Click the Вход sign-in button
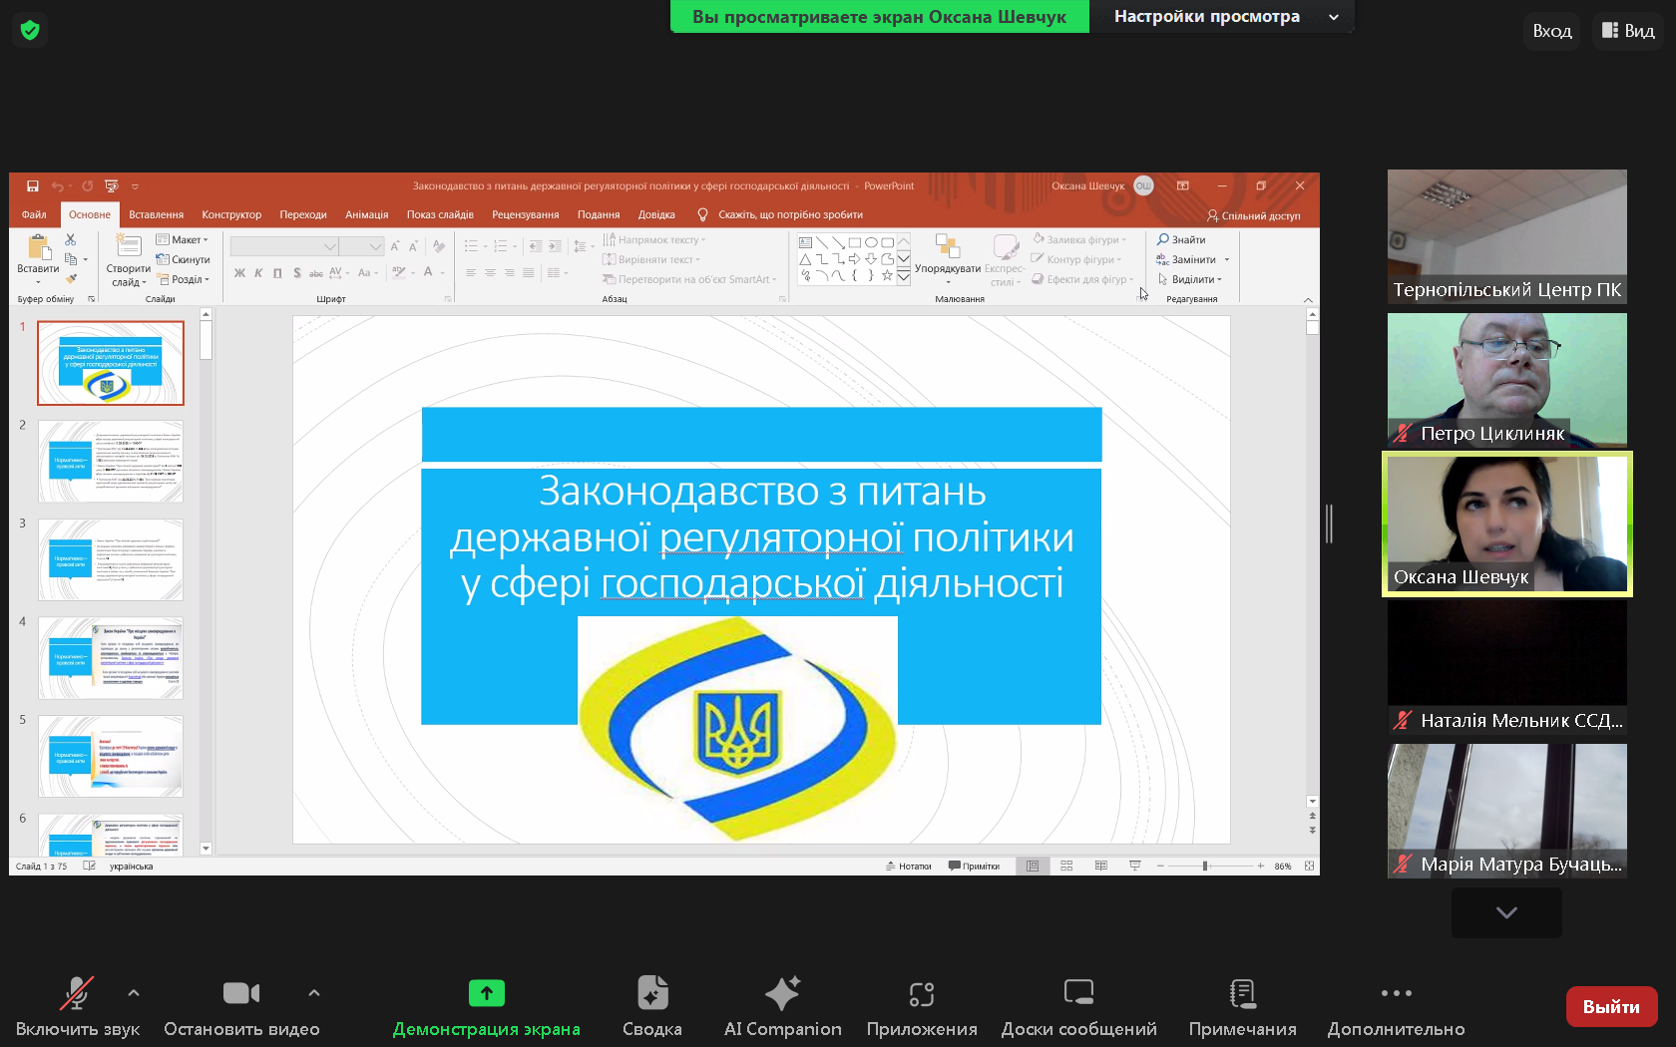 1552,31
